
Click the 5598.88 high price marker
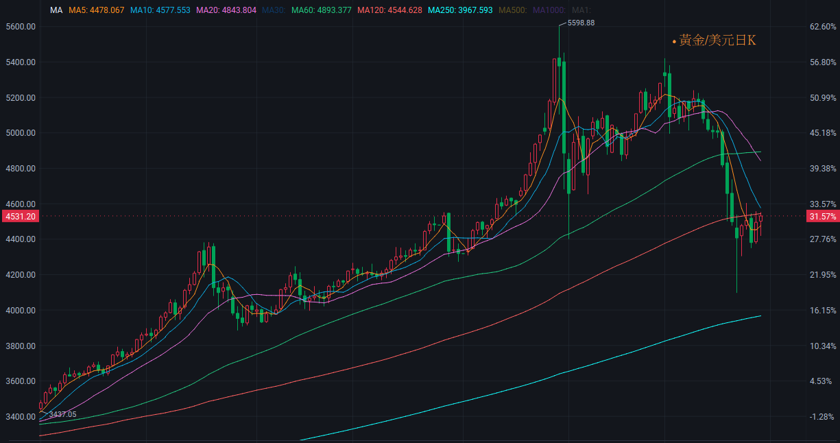click(581, 23)
